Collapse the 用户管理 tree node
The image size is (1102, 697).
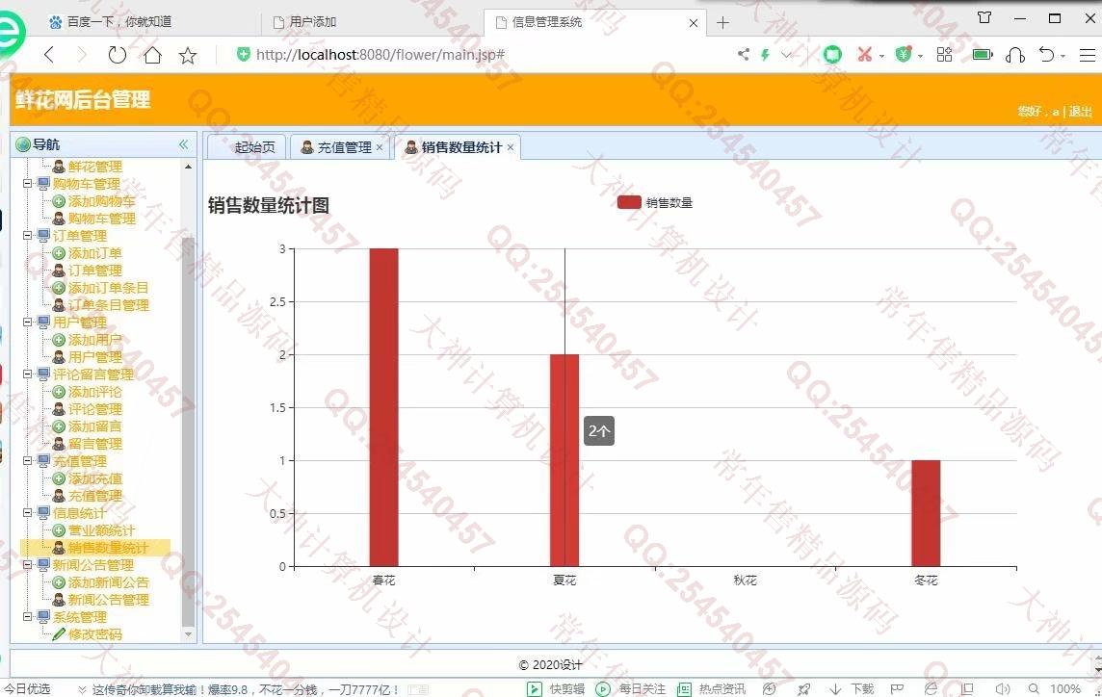(x=27, y=323)
